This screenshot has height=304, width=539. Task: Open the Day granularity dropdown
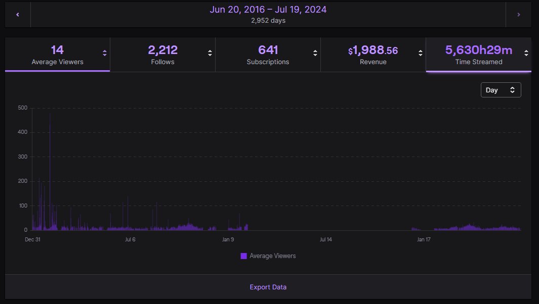tap(501, 90)
